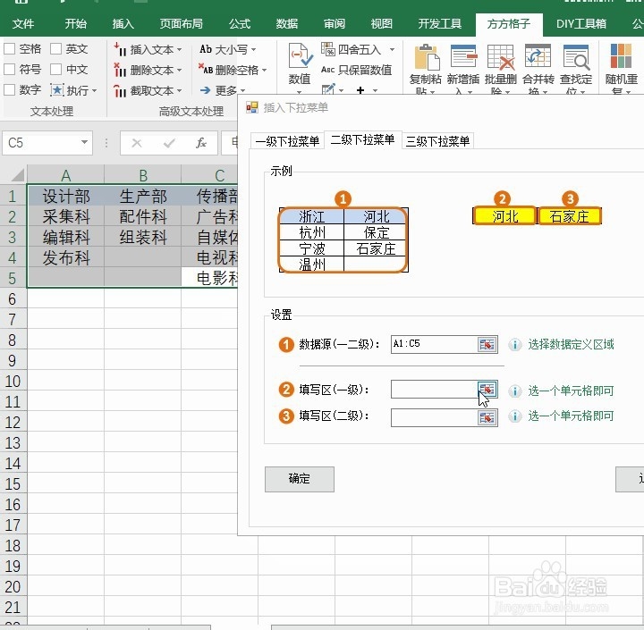
Task: Open the 查找定位 tool
Action: [576, 69]
